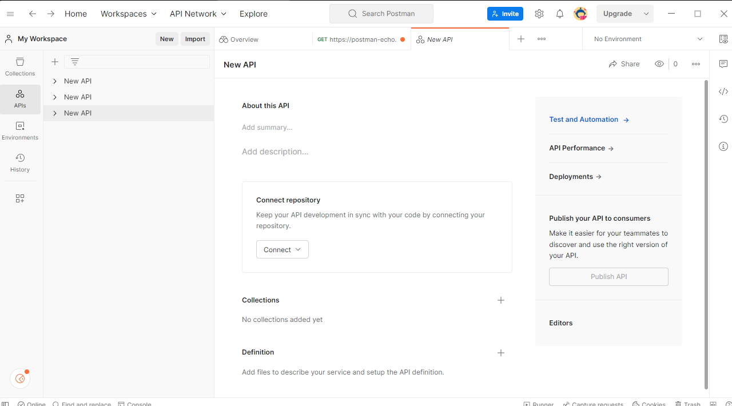The image size is (732, 406).
Task: Go to the Home menu item
Action: [75, 14]
